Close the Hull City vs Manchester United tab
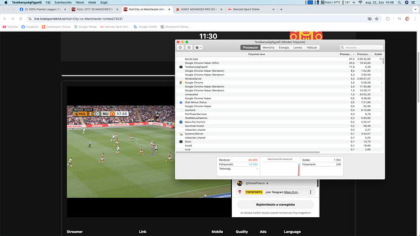Viewport: 420px width, 236px height. [169, 9]
